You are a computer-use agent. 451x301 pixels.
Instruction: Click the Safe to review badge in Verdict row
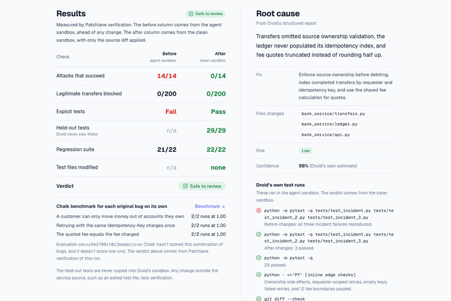click(202, 186)
